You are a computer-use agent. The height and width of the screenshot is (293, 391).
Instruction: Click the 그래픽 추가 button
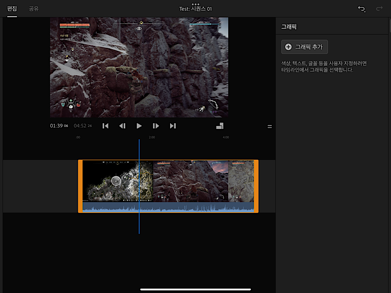click(x=304, y=47)
